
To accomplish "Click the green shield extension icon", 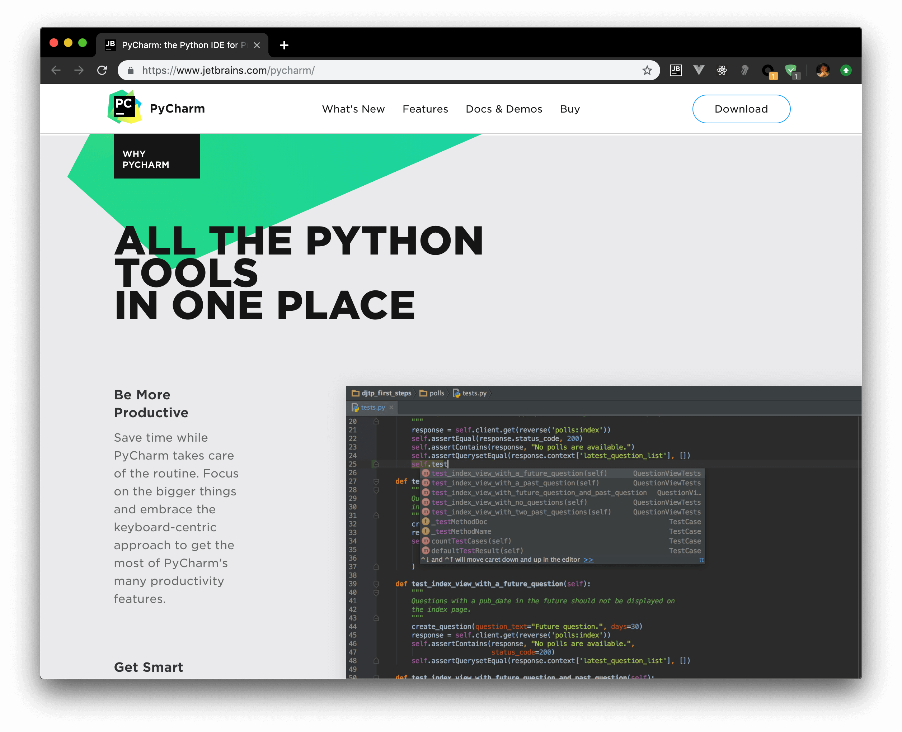I will click(791, 70).
